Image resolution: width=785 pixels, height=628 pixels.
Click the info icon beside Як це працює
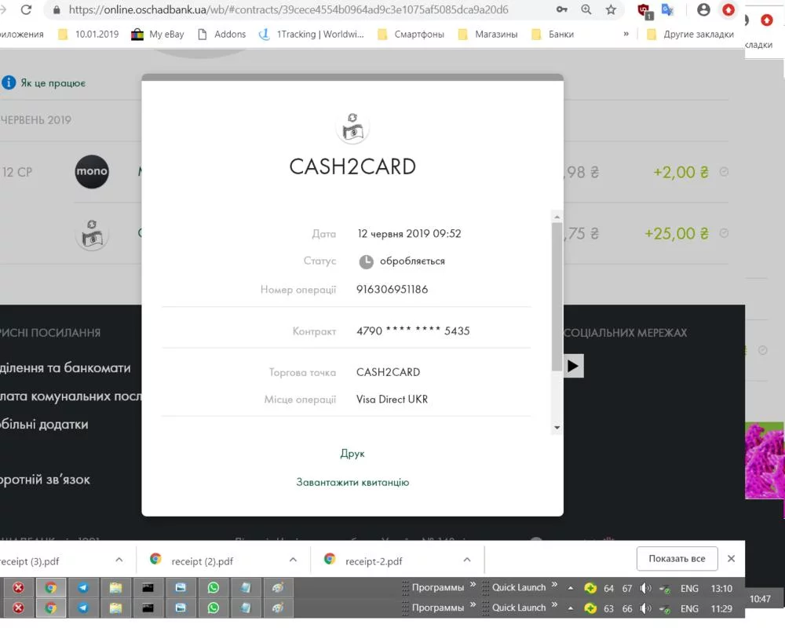tap(9, 82)
